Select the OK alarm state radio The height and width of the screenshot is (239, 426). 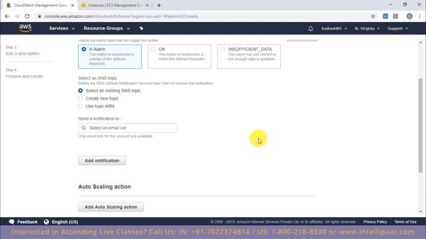(x=154, y=49)
